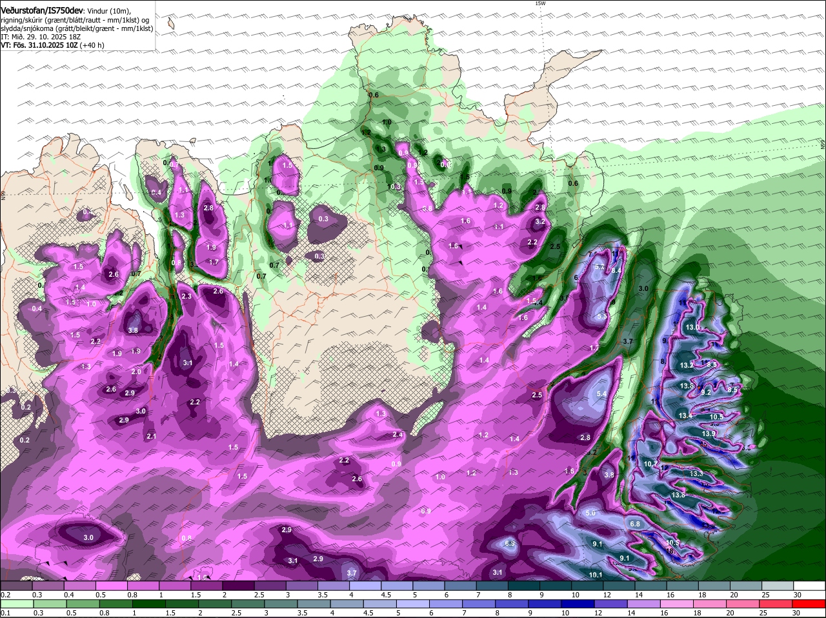826x618 pixels.
Task: Click the 13.4 precipitation value on map
Action: point(685,416)
